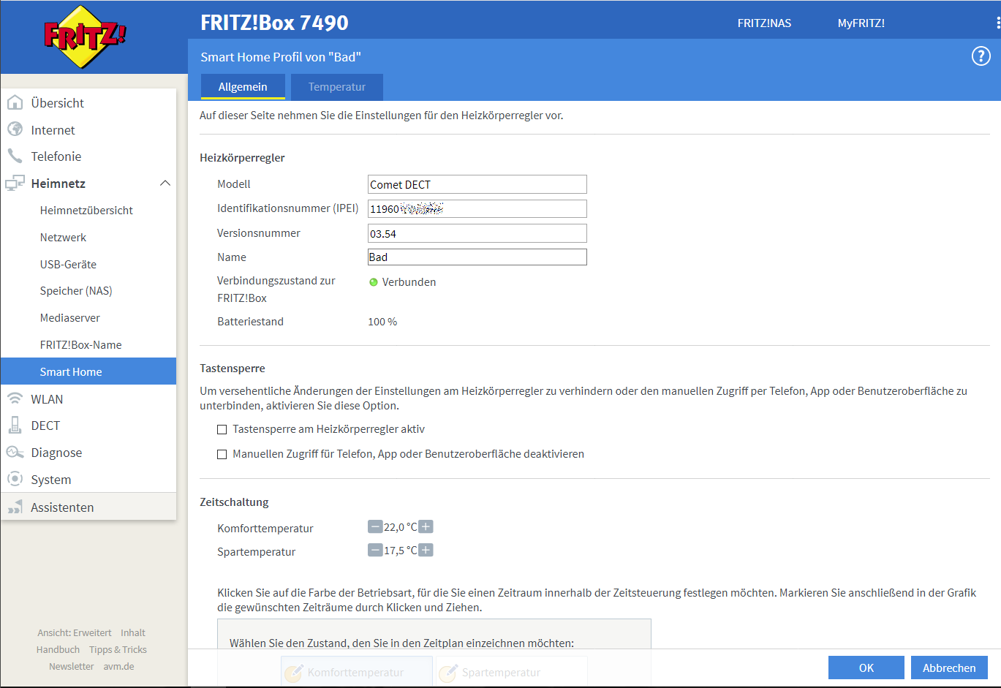This screenshot has width=1001, height=688.
Task: Open Heimnetzübersicht in the sidebar
Action: pos(86,211)
